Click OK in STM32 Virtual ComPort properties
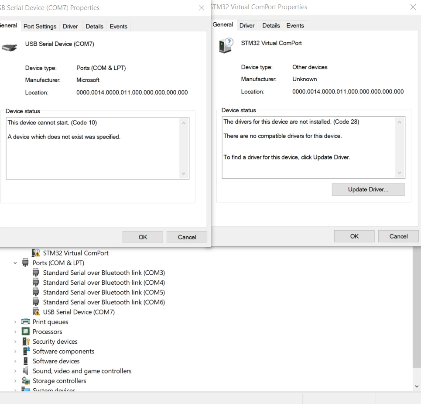 point(354,236)
